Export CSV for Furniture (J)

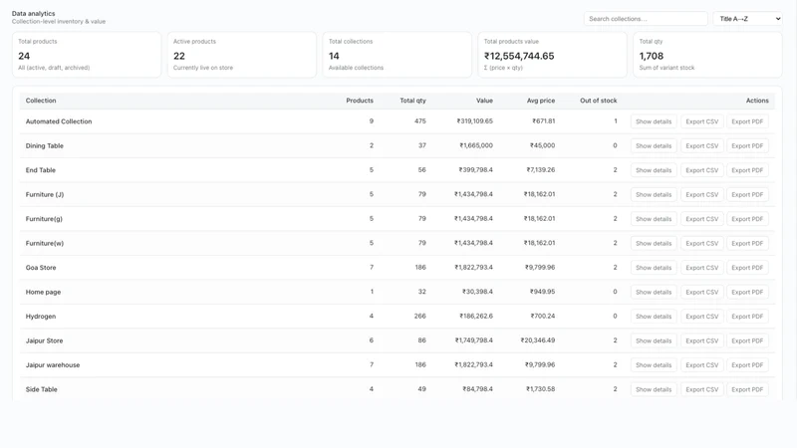(702, 194)
